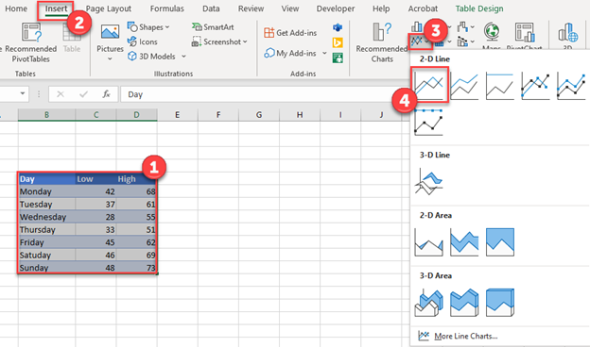Click the Screenshot tool icon
590x347 pixels.
point(197,41)
